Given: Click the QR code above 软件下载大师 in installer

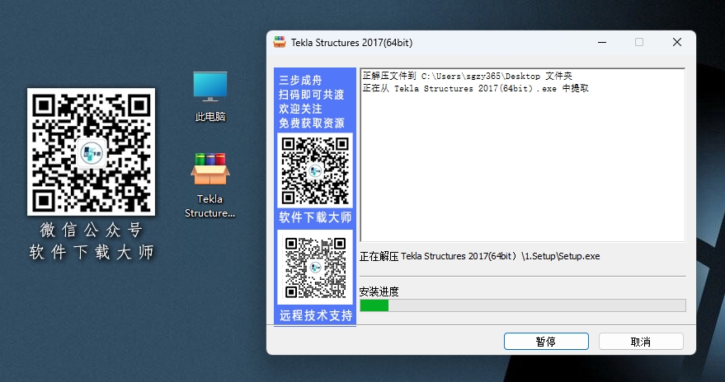Looking at the screenshot, I should coord(315,170).
